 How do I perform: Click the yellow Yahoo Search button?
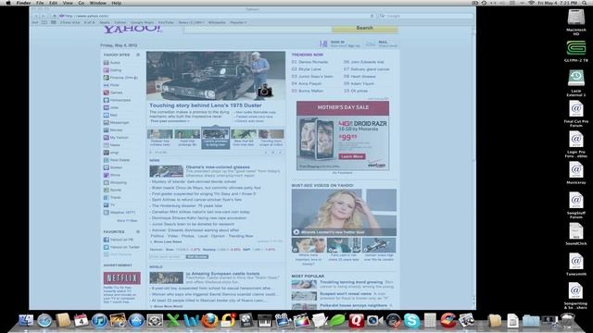coord(364,29)
